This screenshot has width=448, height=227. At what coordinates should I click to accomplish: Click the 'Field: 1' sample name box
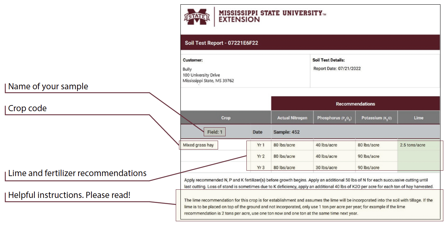(215, 132)
